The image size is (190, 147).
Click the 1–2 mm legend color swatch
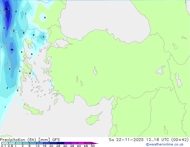(x=19, y=143)
